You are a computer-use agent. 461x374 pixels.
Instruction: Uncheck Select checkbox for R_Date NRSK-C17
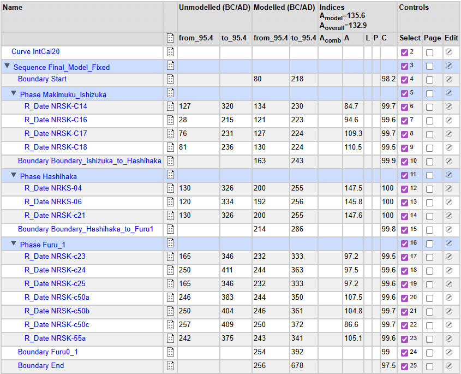(404, 134)
